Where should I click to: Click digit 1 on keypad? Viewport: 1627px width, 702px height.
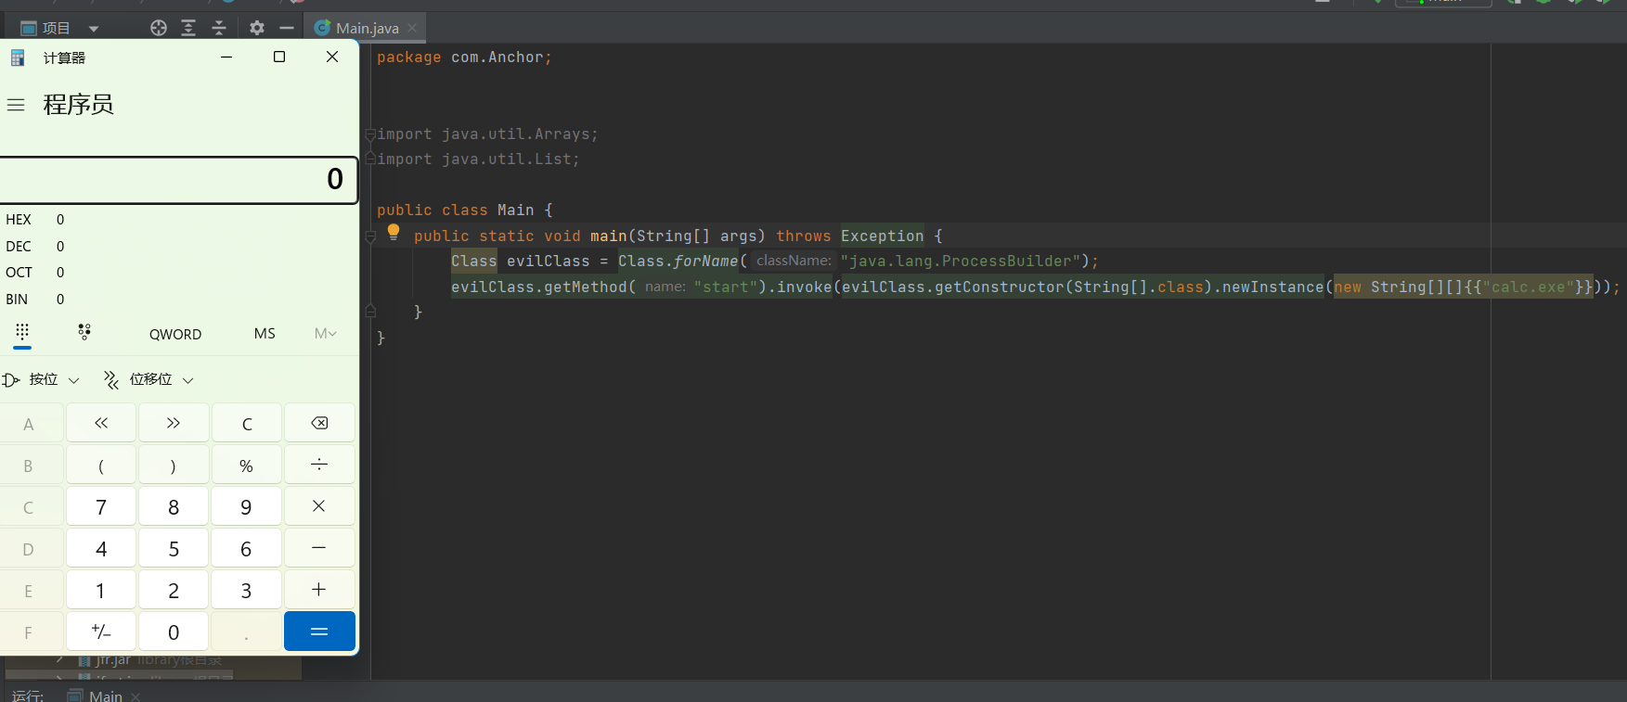click(x=101, y=590)
